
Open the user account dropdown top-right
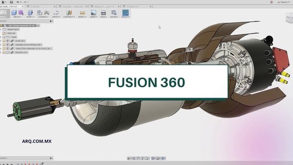283,2
